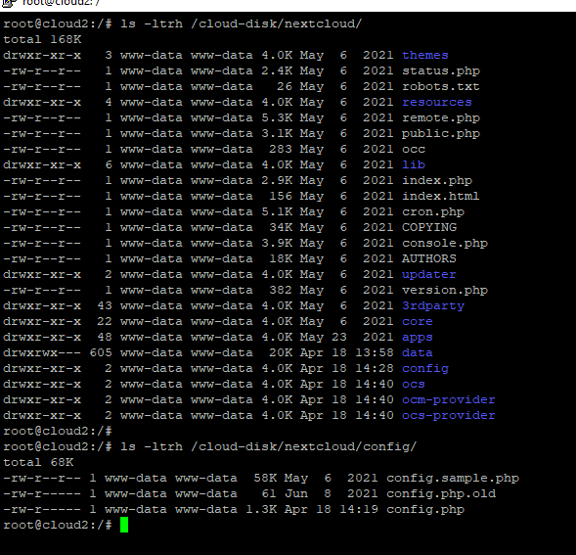Click the remote.php file name

click(x=441, y=118)
